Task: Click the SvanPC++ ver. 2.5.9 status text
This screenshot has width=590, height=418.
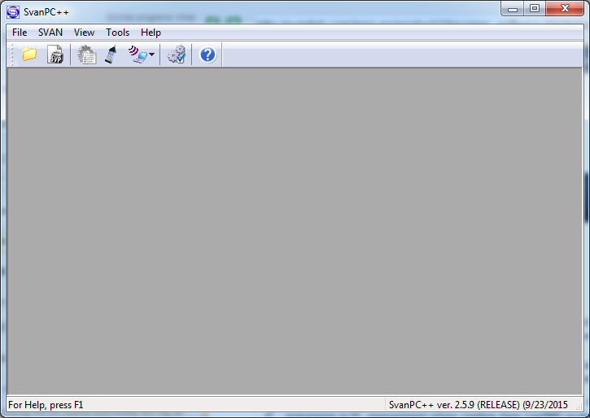Action: [x=479, y=405]
